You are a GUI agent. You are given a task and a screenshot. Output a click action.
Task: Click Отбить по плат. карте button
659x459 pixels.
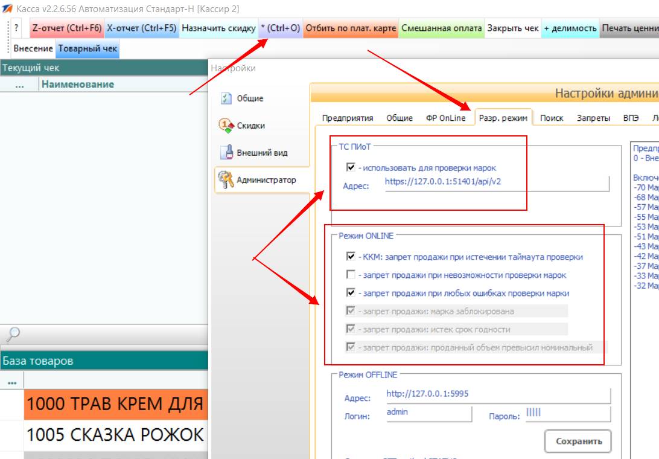click(x=351, y=28)
